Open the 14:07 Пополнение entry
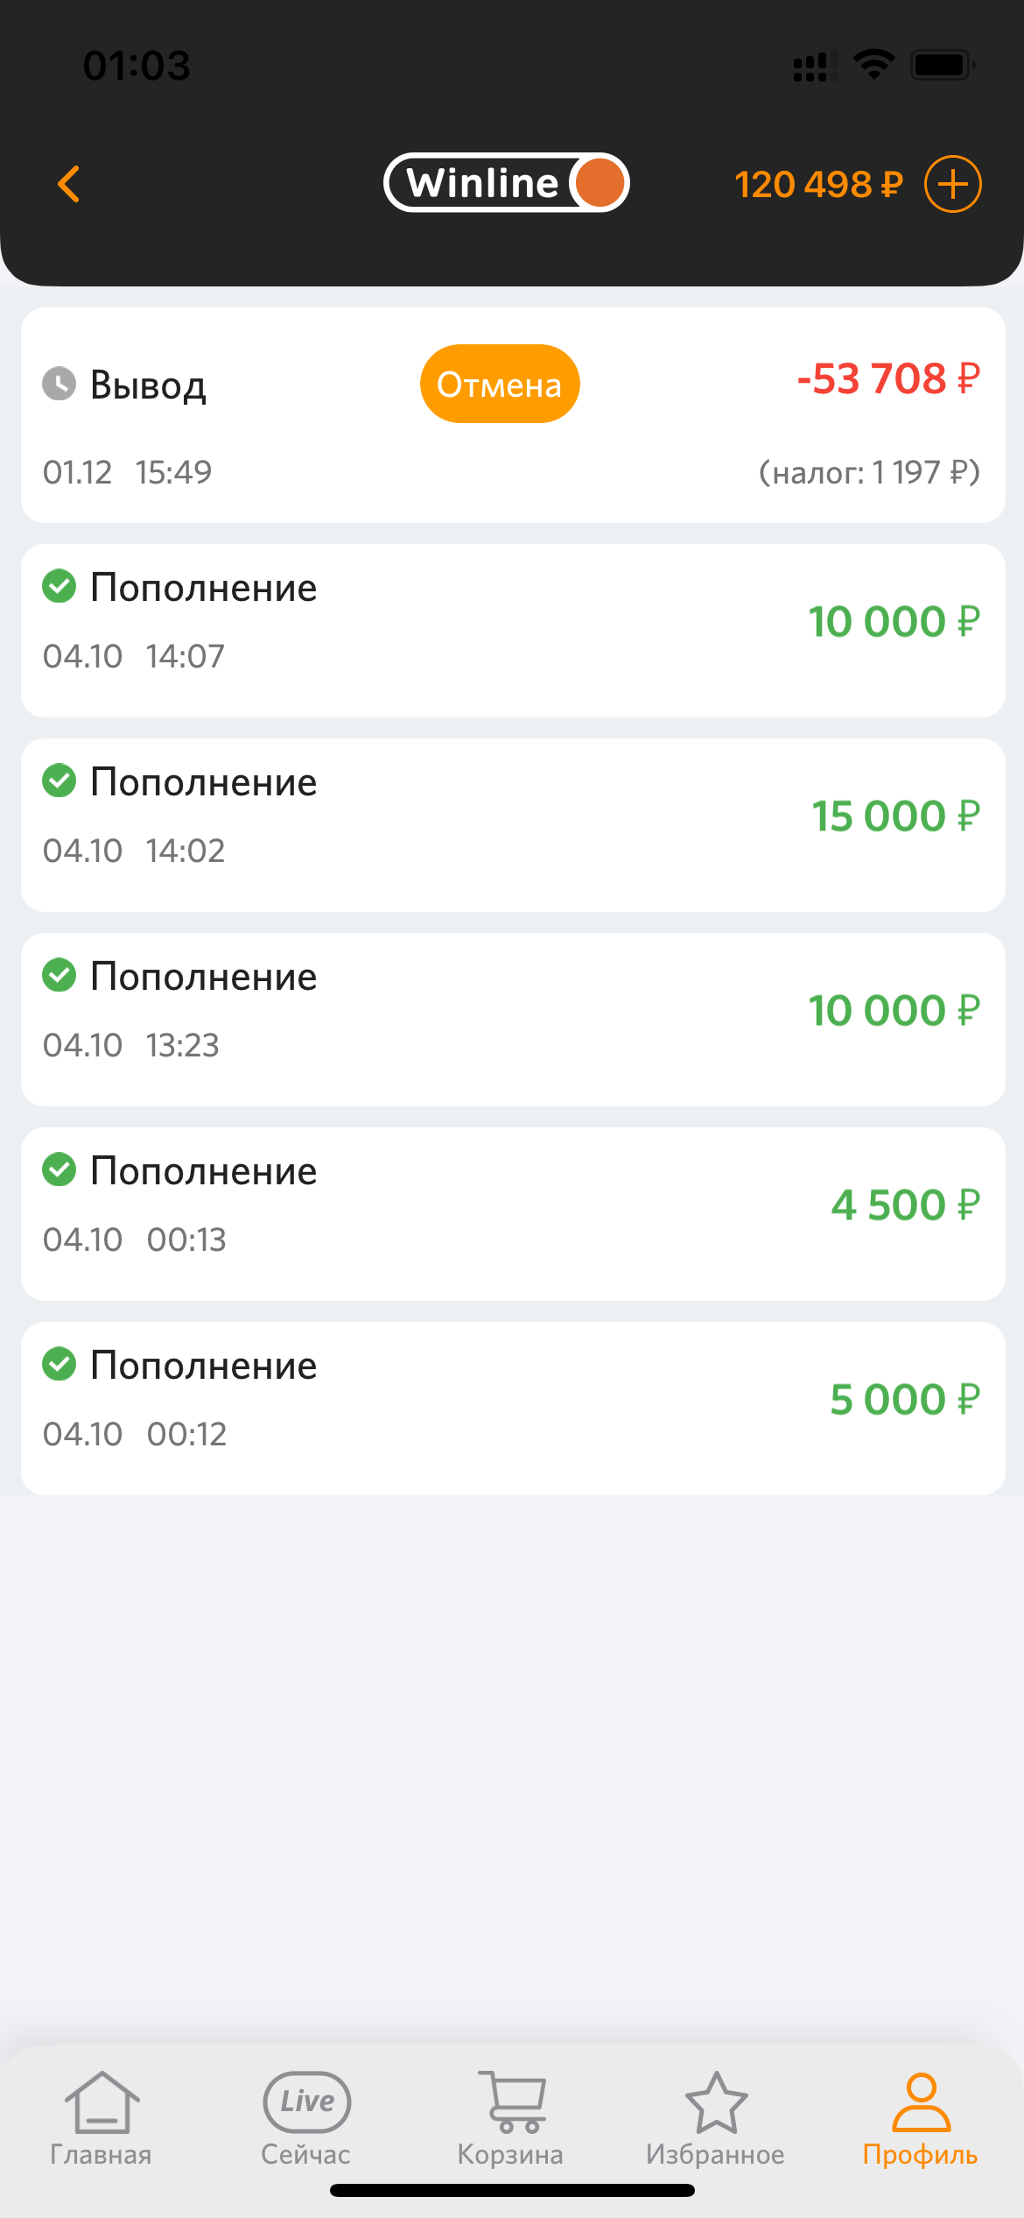This screenshot has height=2218, width=1024. tap(513, 631)
